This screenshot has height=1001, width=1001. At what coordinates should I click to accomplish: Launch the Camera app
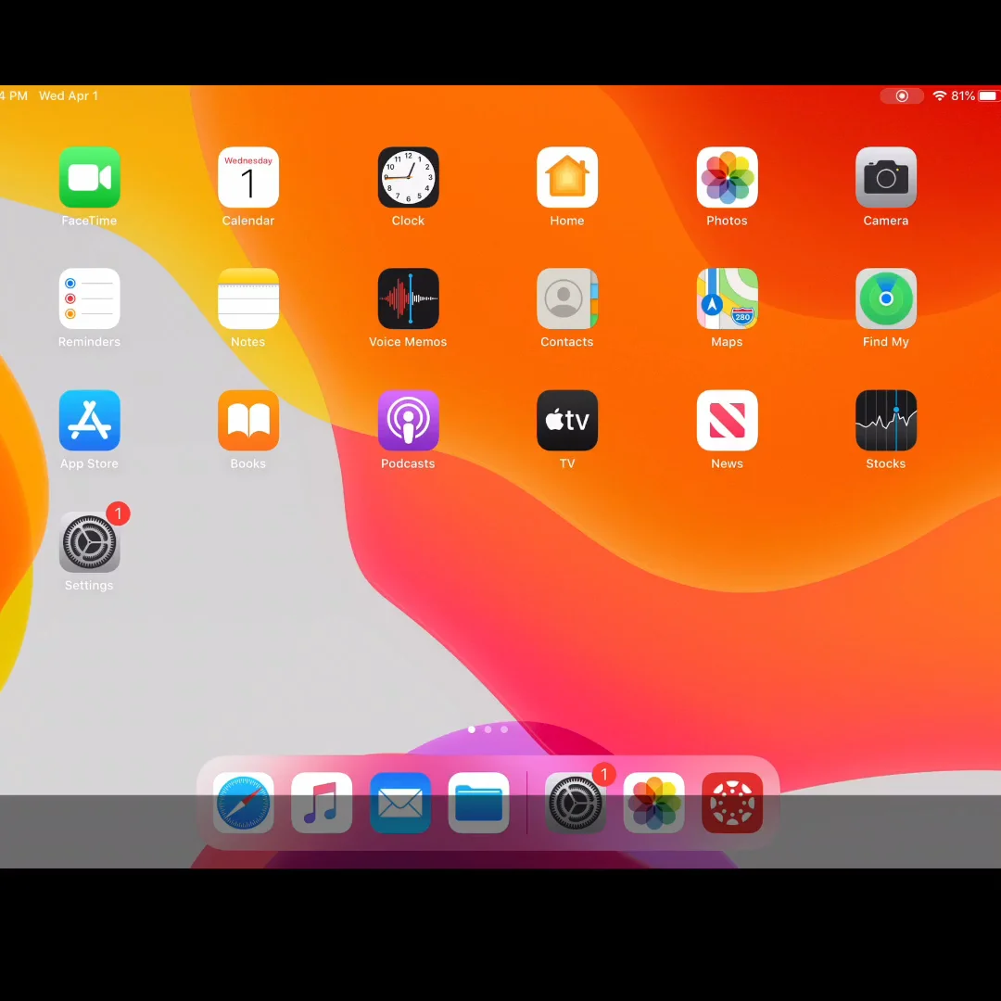pyautogui.click(x=885, y=177)
